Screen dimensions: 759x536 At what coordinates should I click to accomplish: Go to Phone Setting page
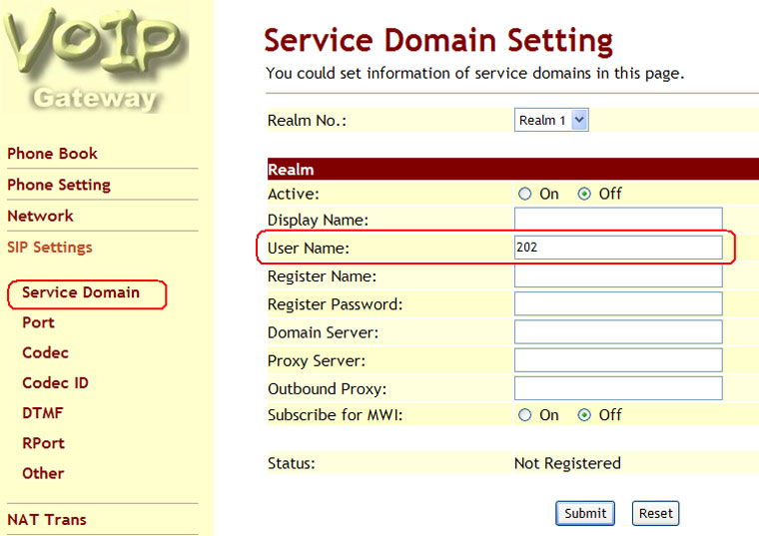[59, 185]
